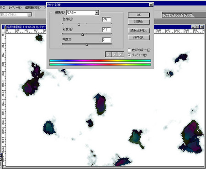Select the add-to-sample eyedropper icon

[x=115, y=54]
